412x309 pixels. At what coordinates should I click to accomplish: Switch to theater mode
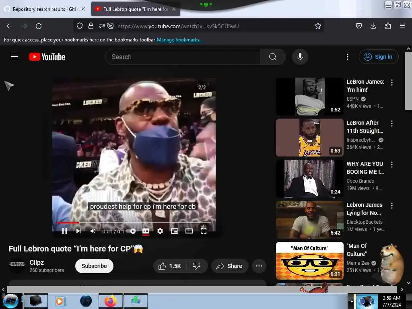pyautogui.click(x=189, y=231)
